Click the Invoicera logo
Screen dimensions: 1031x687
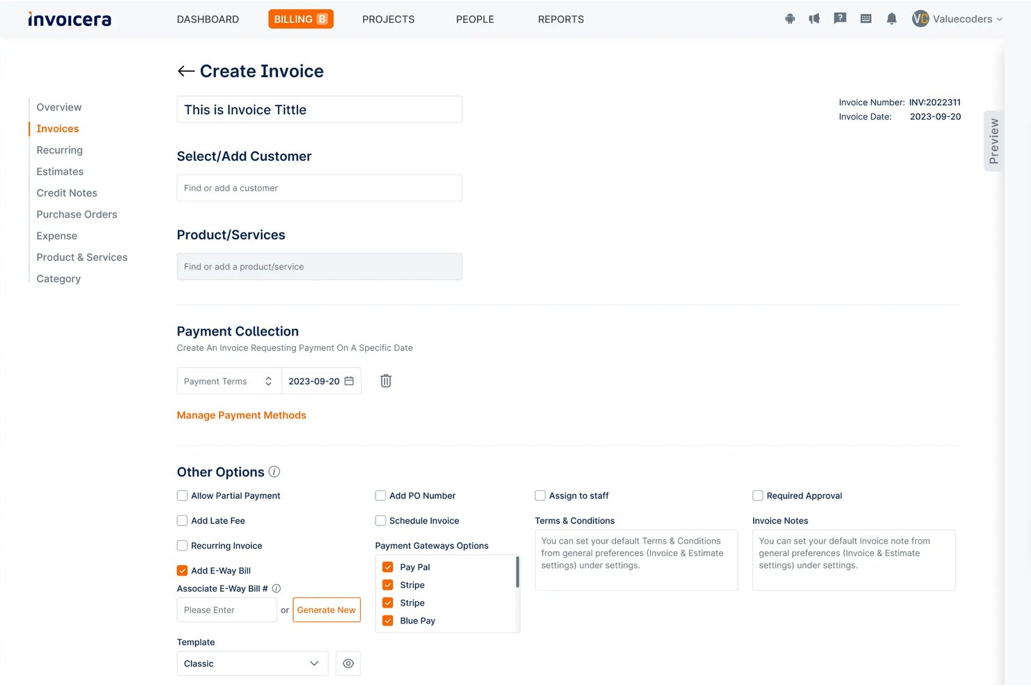click(70, 19)
